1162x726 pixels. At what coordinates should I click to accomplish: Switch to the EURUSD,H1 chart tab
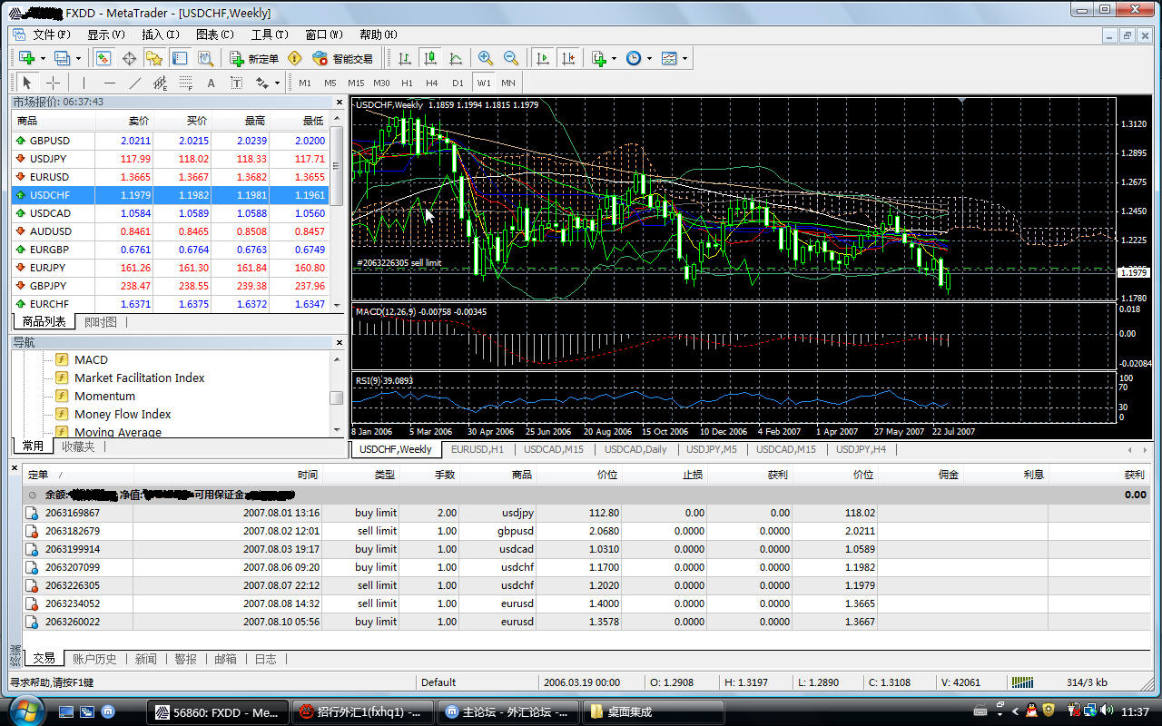click(x=478, y=449)
